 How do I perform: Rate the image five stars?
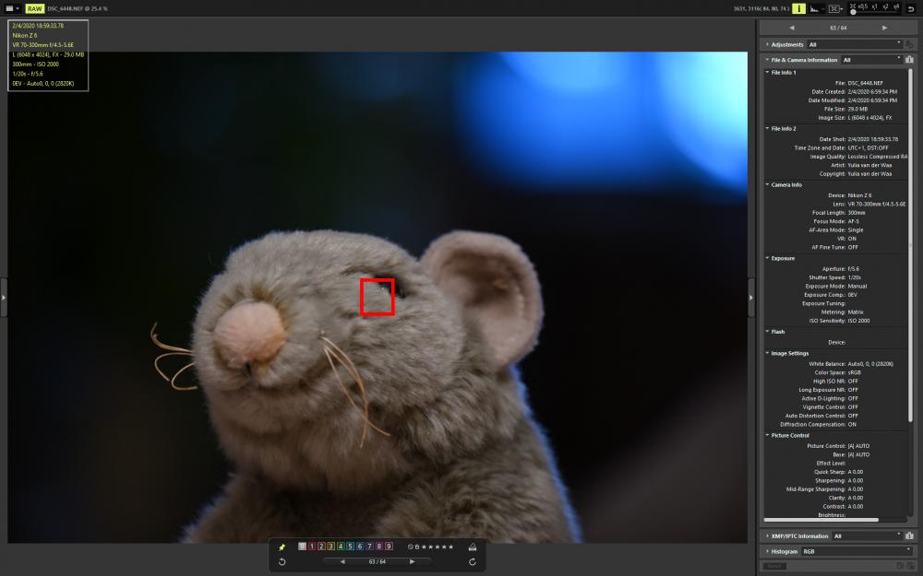point(451,547)
